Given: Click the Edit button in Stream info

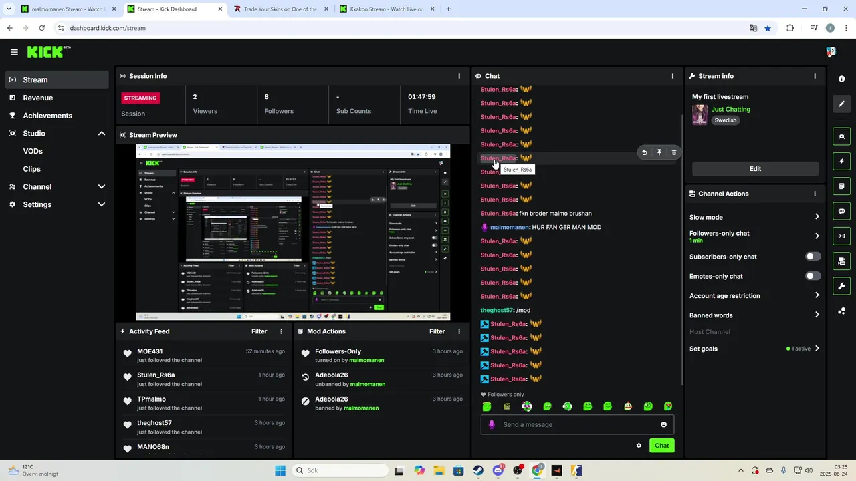Looking at the screenshot, I should tap(755, 169).
